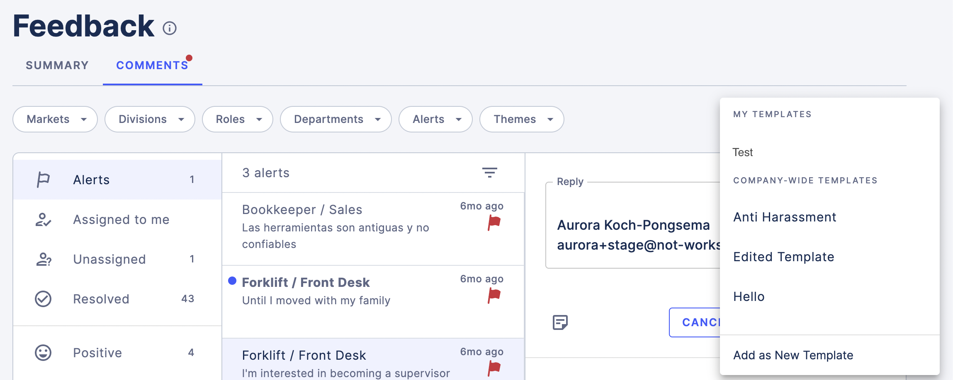
Task: Click the red flag on Bookkeeper / Sales alert
Action: [494, 223]
